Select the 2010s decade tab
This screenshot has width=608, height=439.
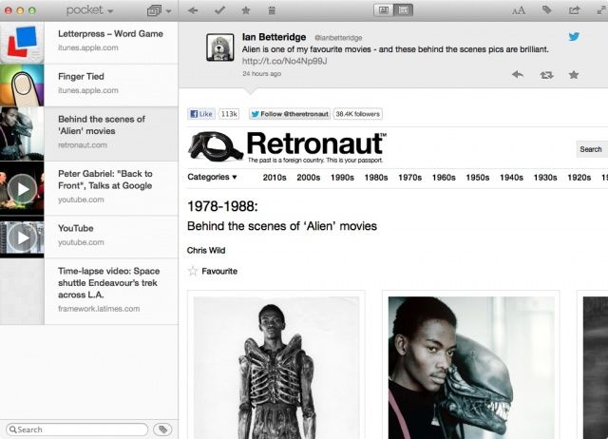[275, 178]
